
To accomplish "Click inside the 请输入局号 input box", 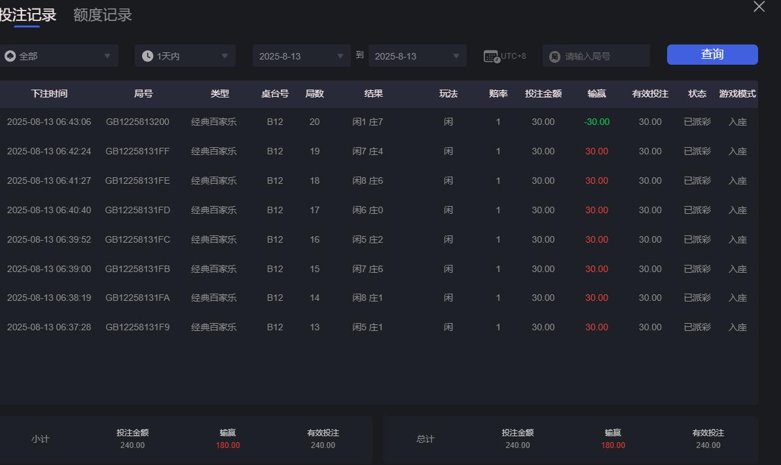I will [602, 56].
